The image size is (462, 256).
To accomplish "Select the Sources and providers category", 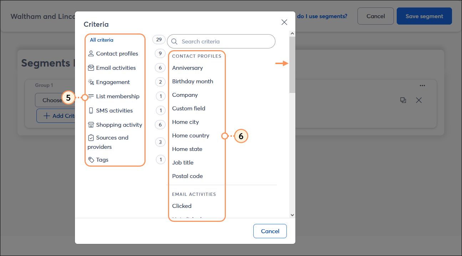I will (x=108, y=142).
